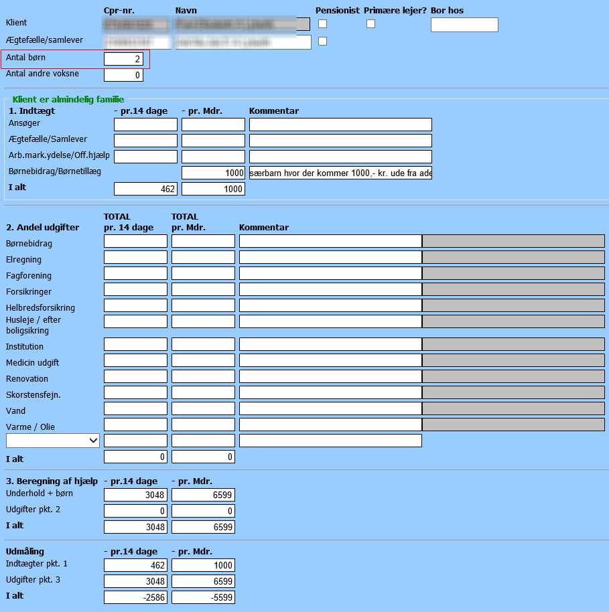The image size is (609, 612).
Task: Click Elregning pr. Mdr. field
Action: point(203,257)
